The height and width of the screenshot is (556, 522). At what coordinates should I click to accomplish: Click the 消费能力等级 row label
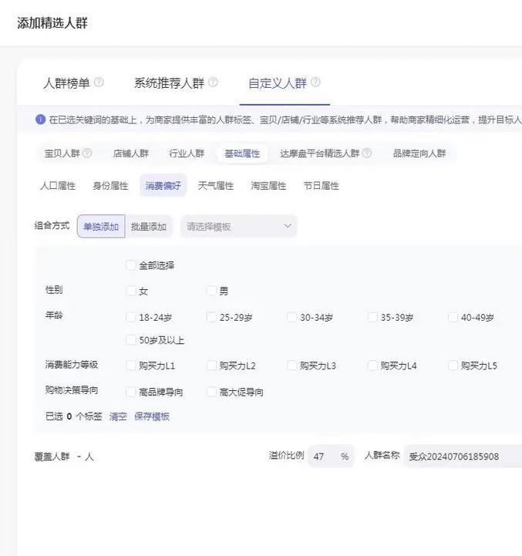point(72,365)
